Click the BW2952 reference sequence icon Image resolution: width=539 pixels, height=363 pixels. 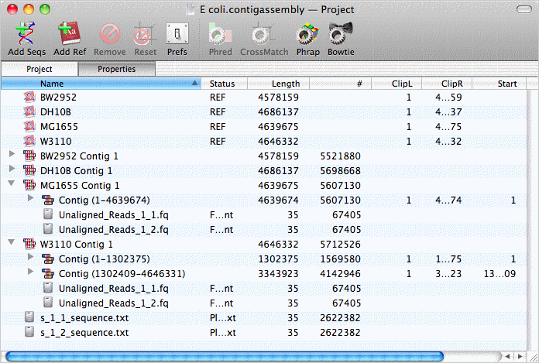29,98
